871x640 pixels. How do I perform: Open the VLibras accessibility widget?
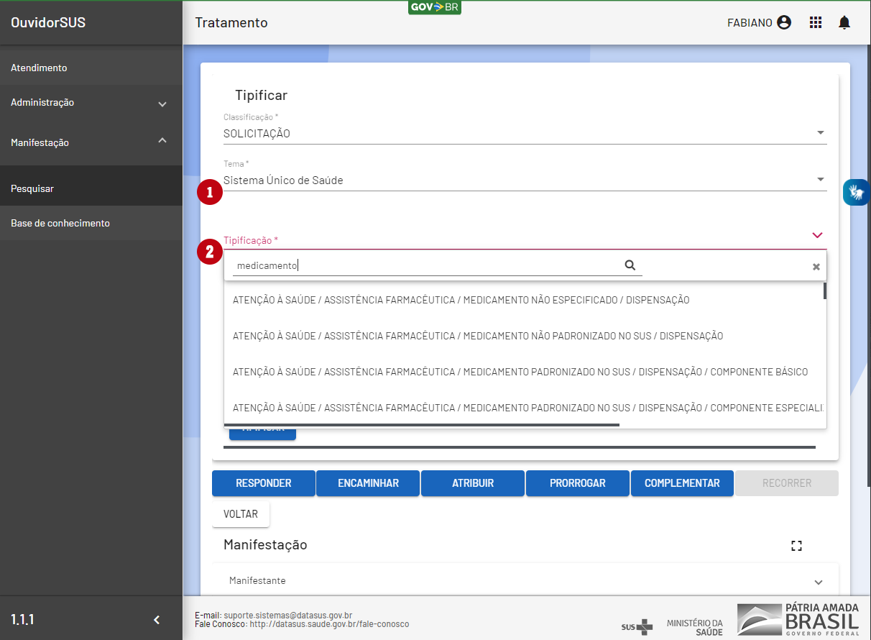tap(856, 192)
